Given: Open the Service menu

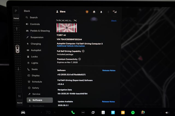Looking at the screenshot, I should click(x=34, y=94).
